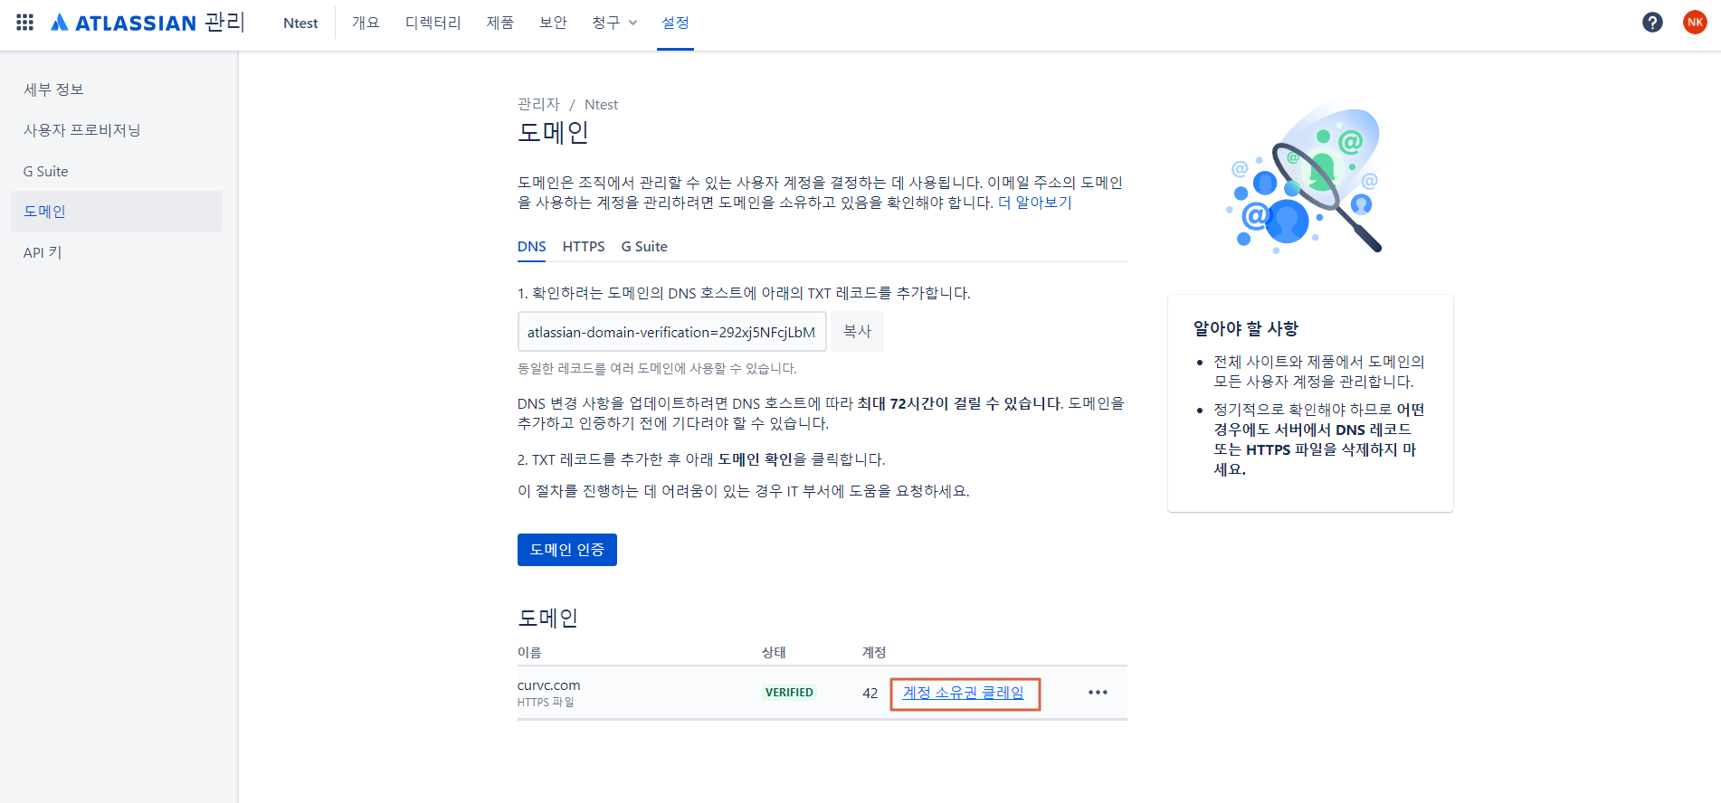Open the three-dot menu for curvc.com
This screenshot has width=1721, height=803.
(1098, 693)
